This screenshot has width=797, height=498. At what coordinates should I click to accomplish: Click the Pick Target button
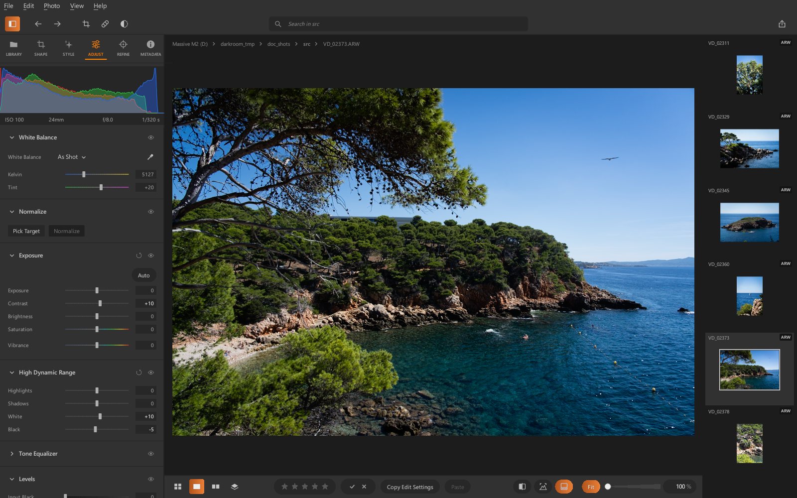pos(26,231)
